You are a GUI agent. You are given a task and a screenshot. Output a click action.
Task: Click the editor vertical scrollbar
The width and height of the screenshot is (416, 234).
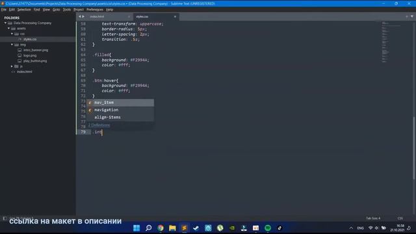[x=413, y=149]
